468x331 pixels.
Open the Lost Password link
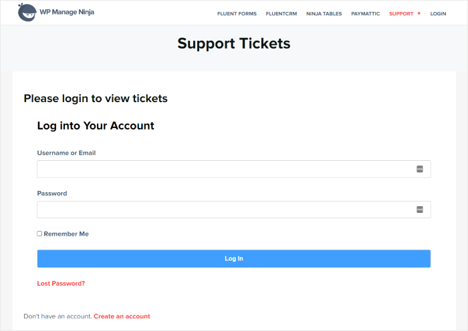pyautogui.click(x=61, y=284)
